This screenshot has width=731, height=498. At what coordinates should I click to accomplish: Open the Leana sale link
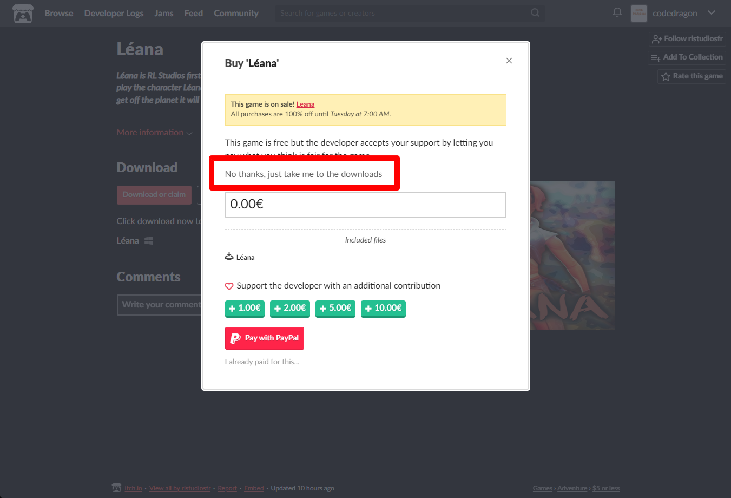(305, 104)
